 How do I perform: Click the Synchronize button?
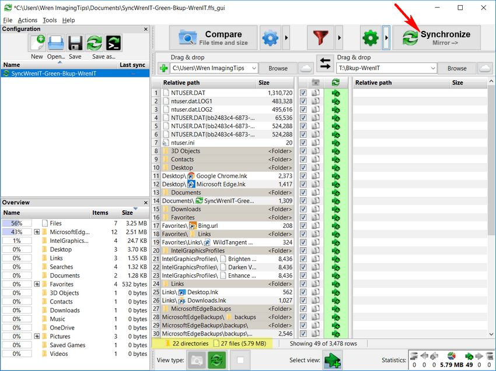(x=436, y=38)
